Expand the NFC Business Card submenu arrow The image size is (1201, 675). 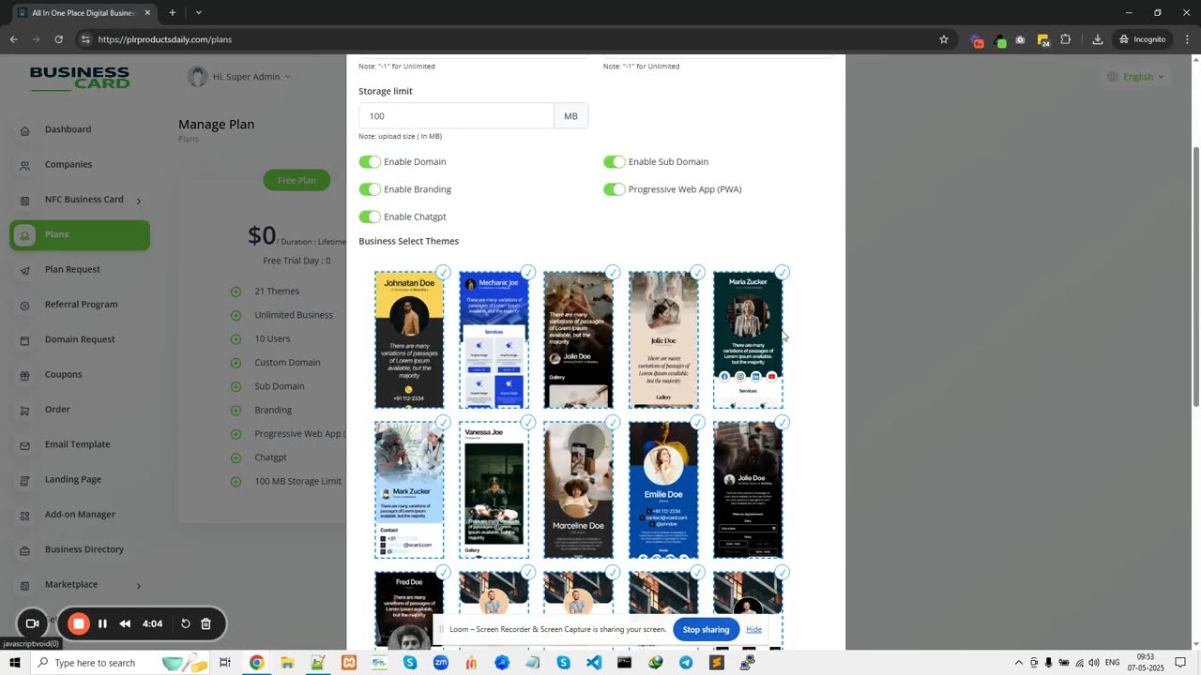[139, 201]
